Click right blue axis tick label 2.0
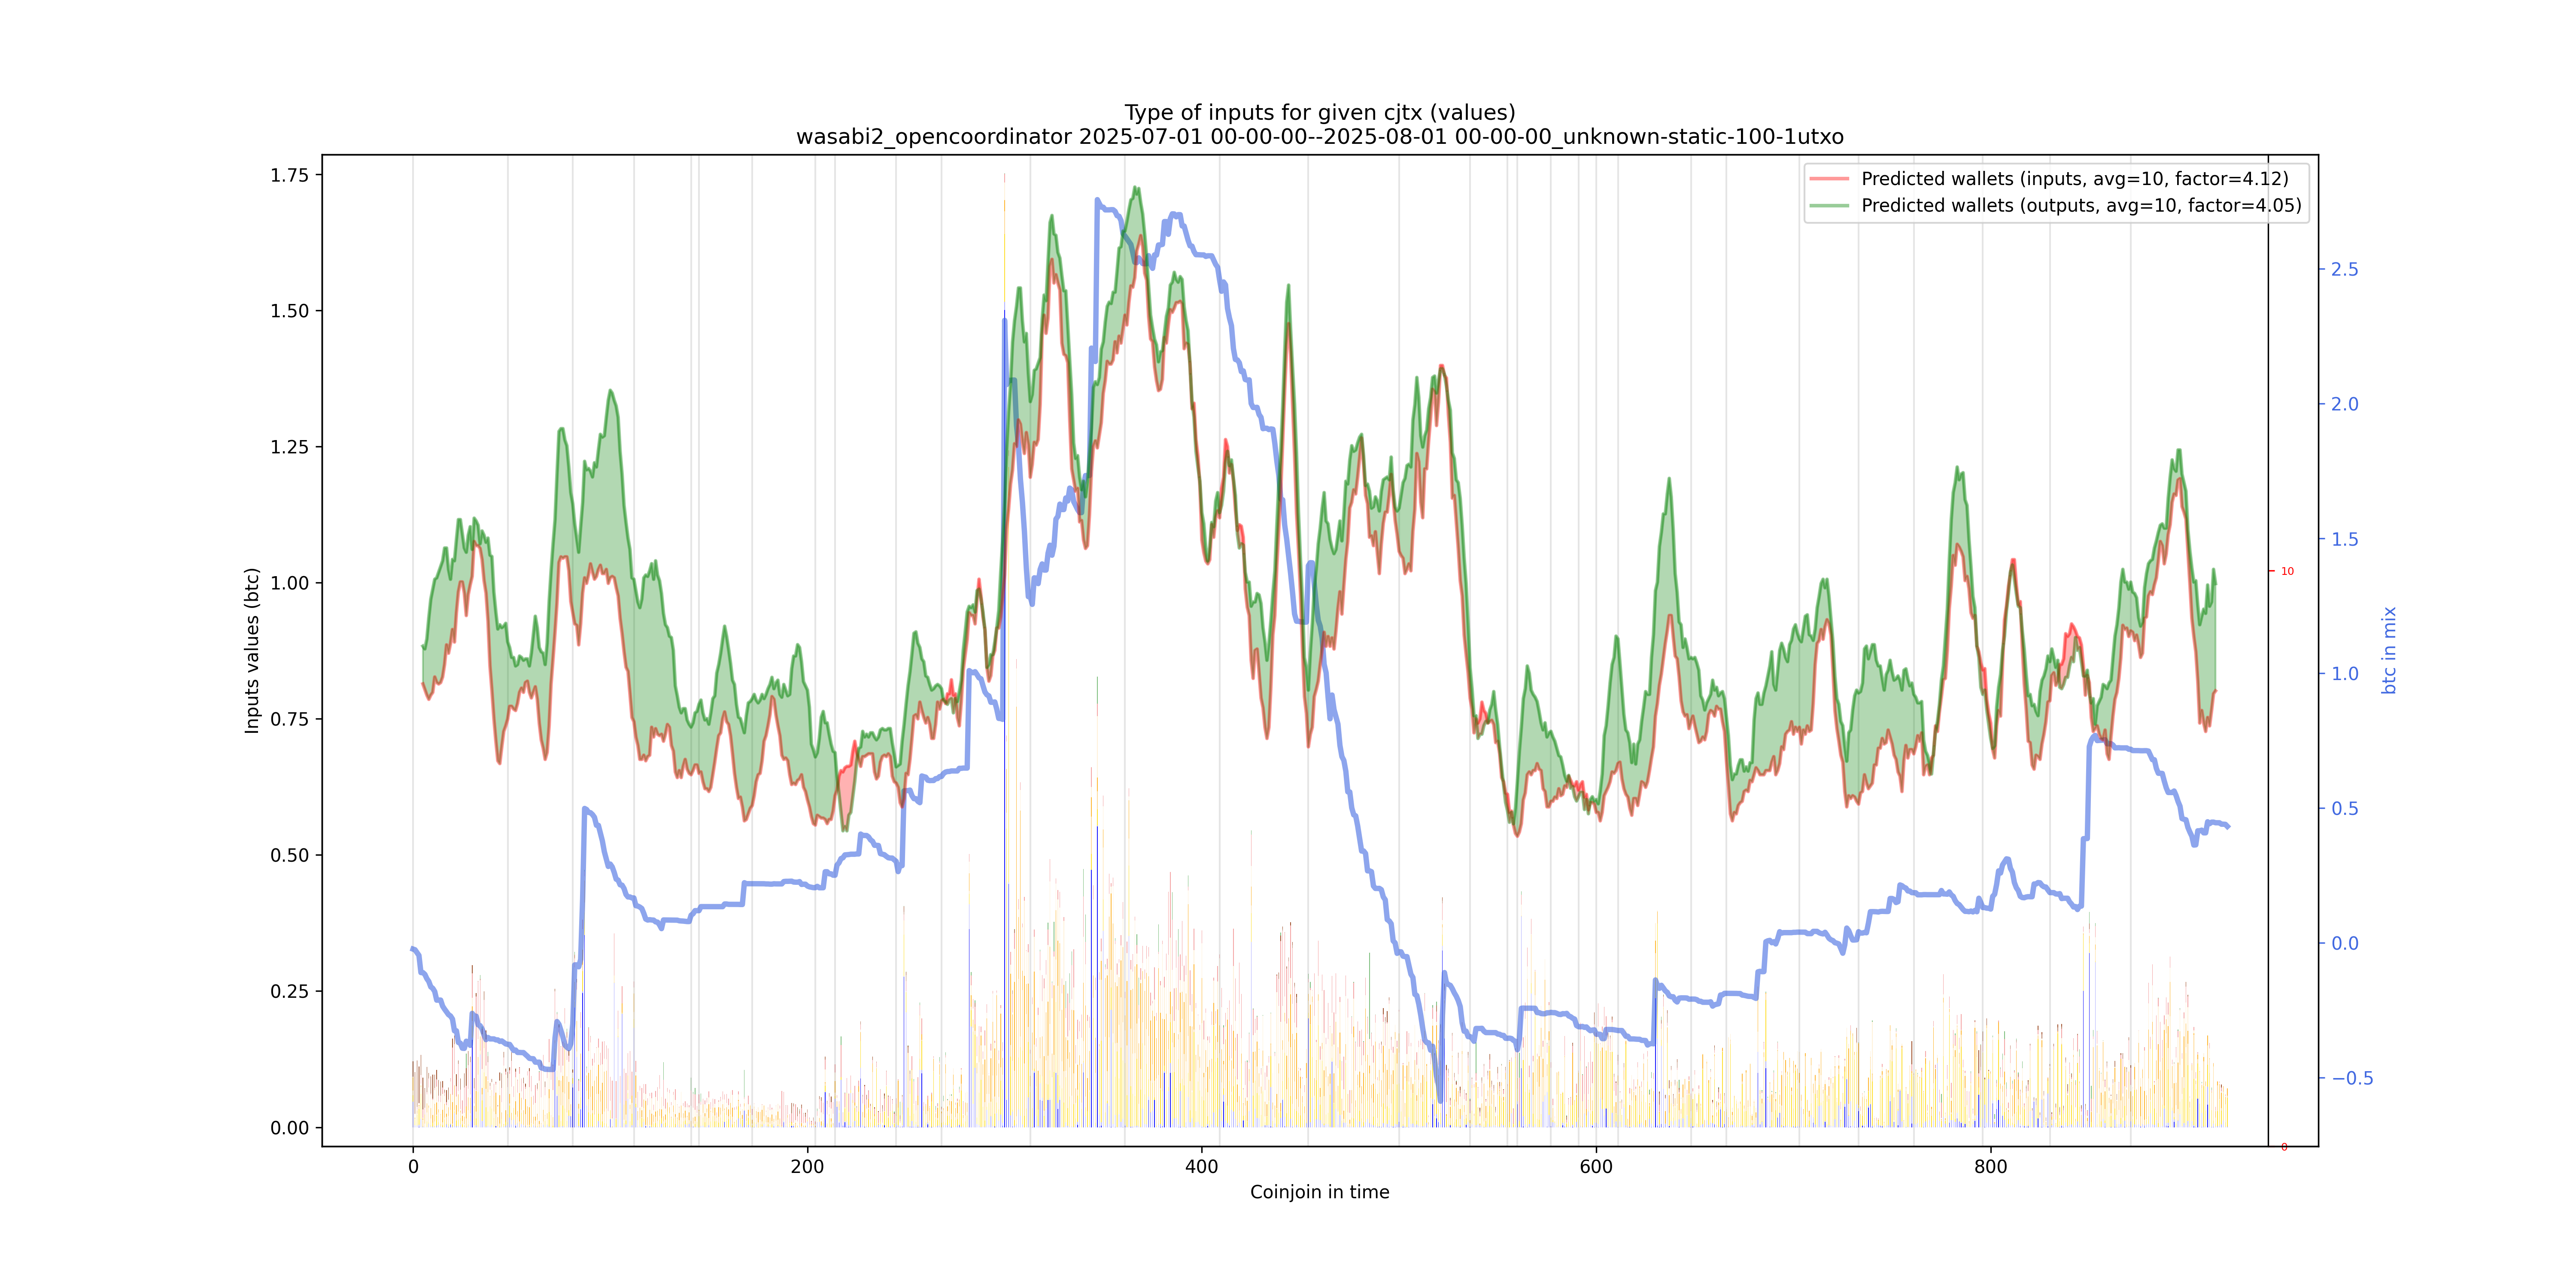 pos(2345,404)
